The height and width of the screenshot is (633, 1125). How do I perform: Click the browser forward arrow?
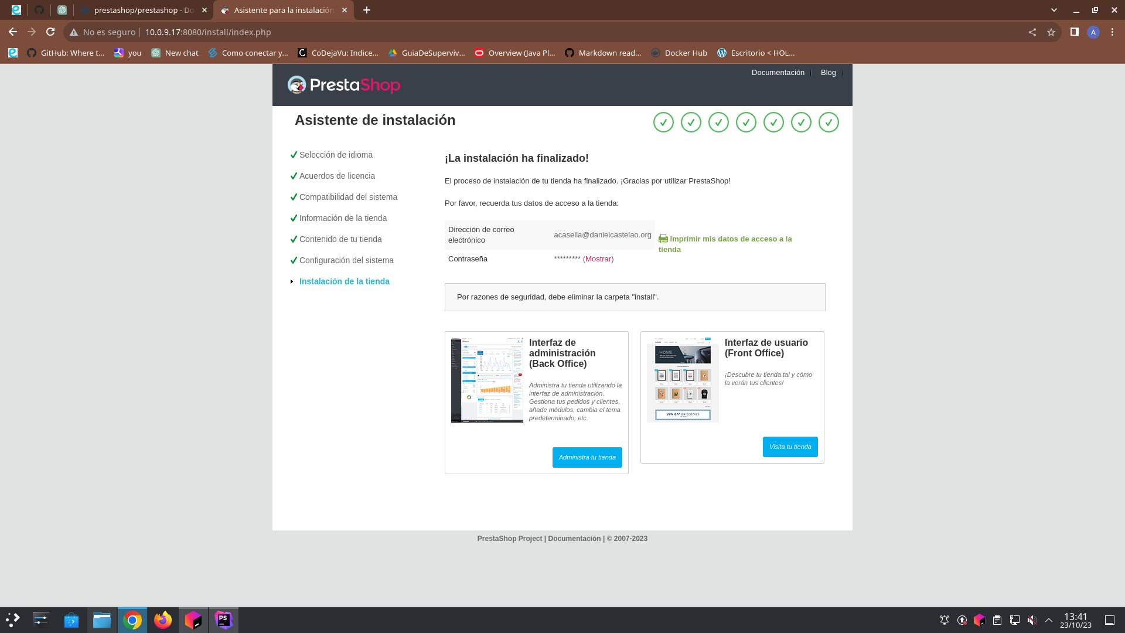tap(32, 32)
